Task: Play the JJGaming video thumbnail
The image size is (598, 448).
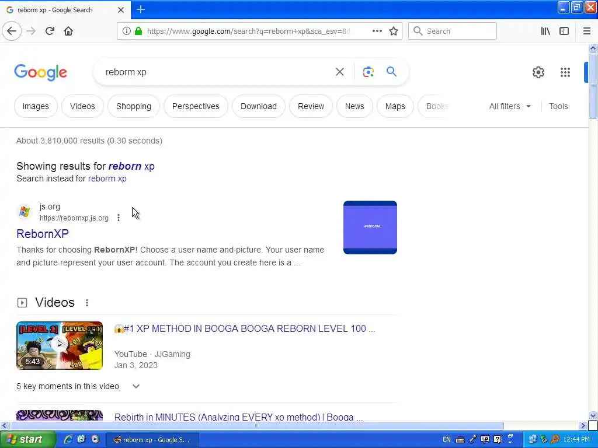Action: (60, 345)
